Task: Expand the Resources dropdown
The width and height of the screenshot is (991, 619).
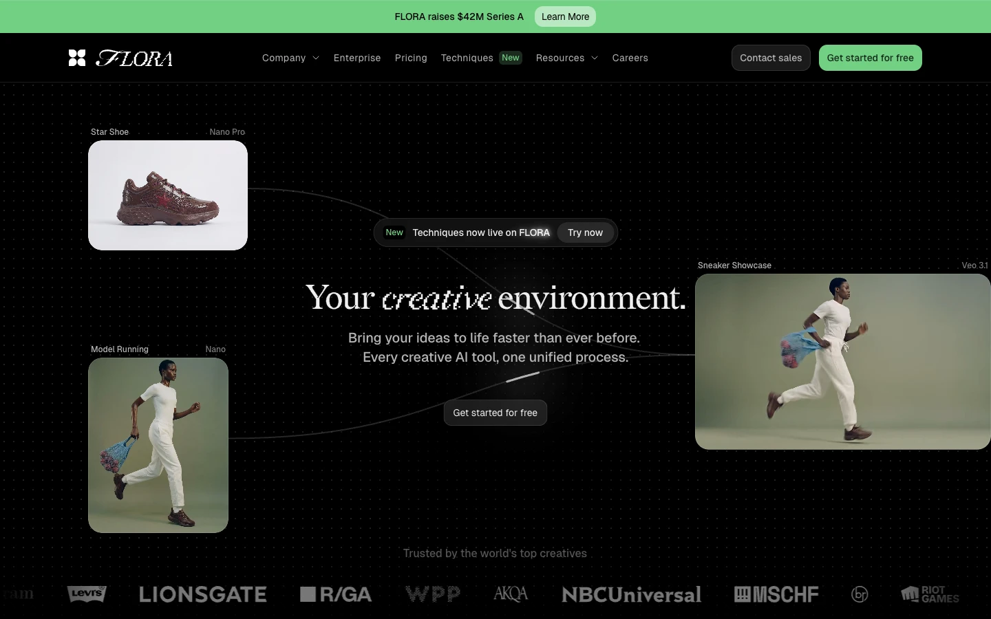Action: 566,58
